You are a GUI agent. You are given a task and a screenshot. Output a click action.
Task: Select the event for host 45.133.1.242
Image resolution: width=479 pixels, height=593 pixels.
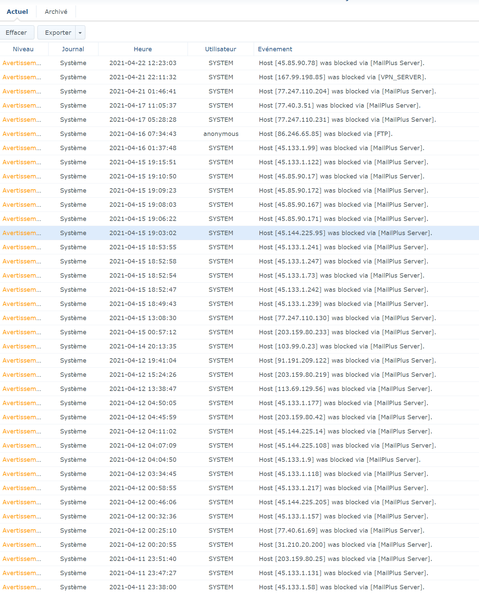343,290
